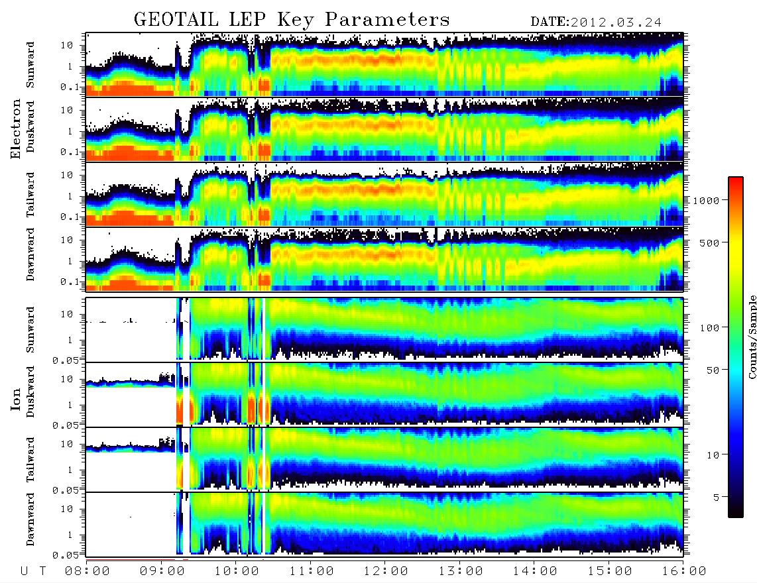Image resolution: width=757 pixels, height=583 pixels.
Task: Click the Ion Tailward spectrogram panel
Action: [x=384, y=460]
